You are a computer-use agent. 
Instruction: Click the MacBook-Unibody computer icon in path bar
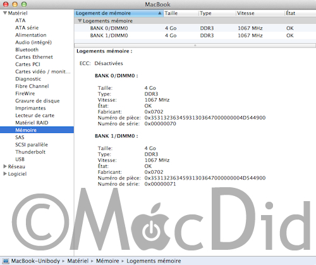coord(6,261)
